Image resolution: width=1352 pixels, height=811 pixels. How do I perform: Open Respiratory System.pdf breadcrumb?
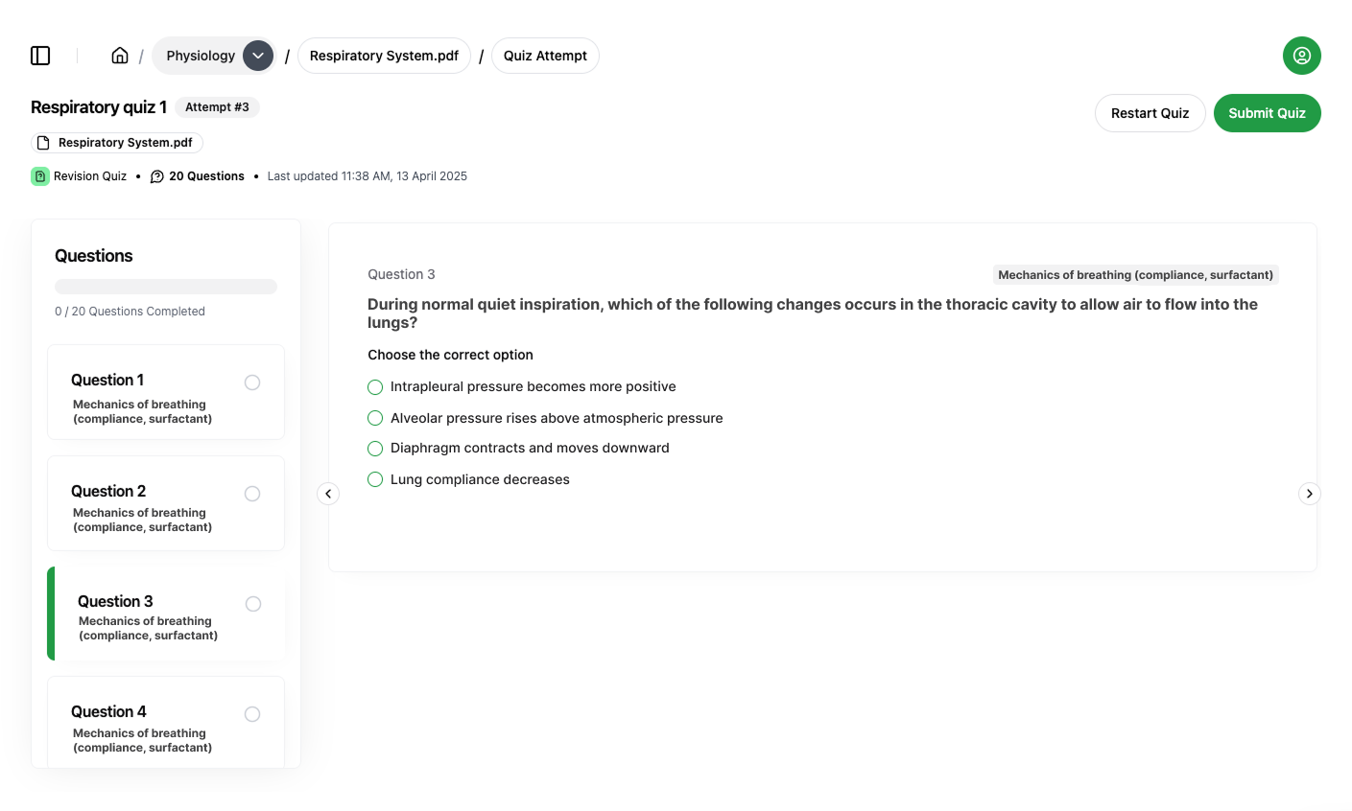(x=384, y=56)
